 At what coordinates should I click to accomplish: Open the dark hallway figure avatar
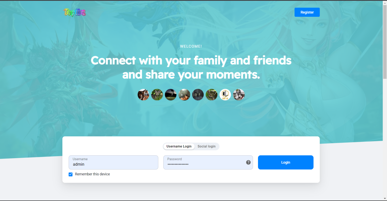point(198,95)
